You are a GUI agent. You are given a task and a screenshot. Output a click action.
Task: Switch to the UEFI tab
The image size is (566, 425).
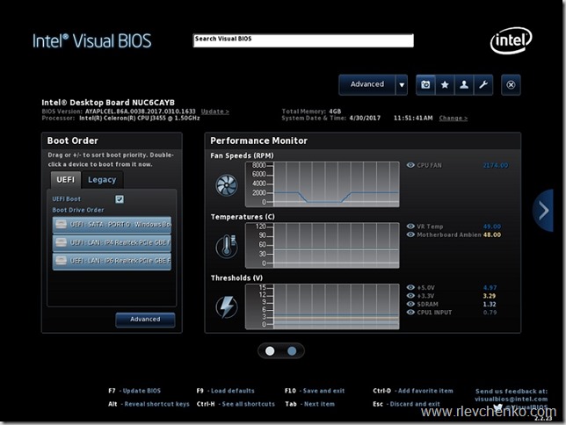(66, 180)
